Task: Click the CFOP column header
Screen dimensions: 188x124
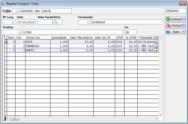Action: 120,38
